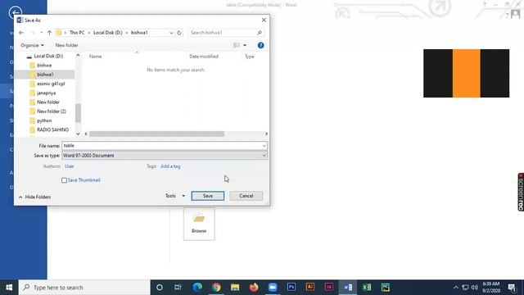This screenshot has height=295, width=524.
Task: Launch Excel from taskbar
Action: click(367, 288)
